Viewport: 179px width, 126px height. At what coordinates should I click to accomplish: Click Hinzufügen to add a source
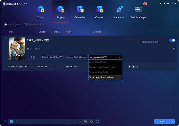12,24
